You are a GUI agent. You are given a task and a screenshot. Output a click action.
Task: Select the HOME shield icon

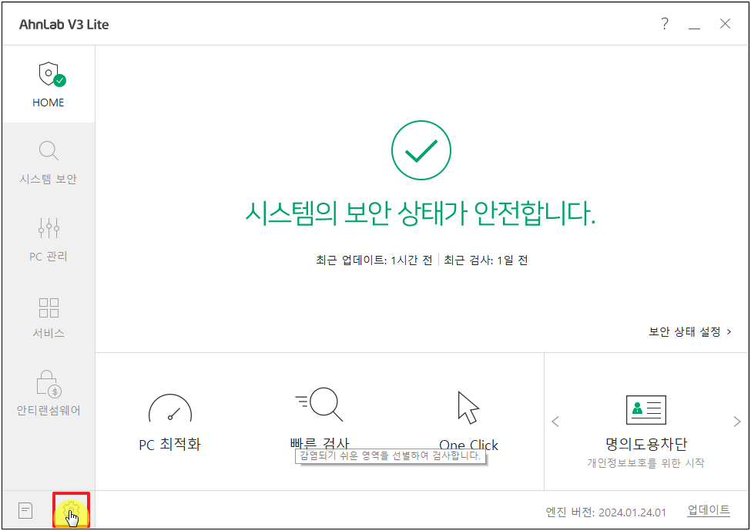click(49, 73)
